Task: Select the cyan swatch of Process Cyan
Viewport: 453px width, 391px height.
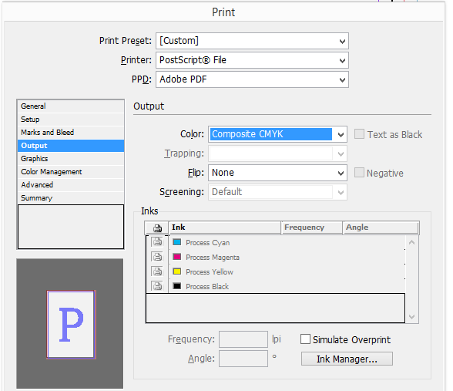Action: pos(177,242)
